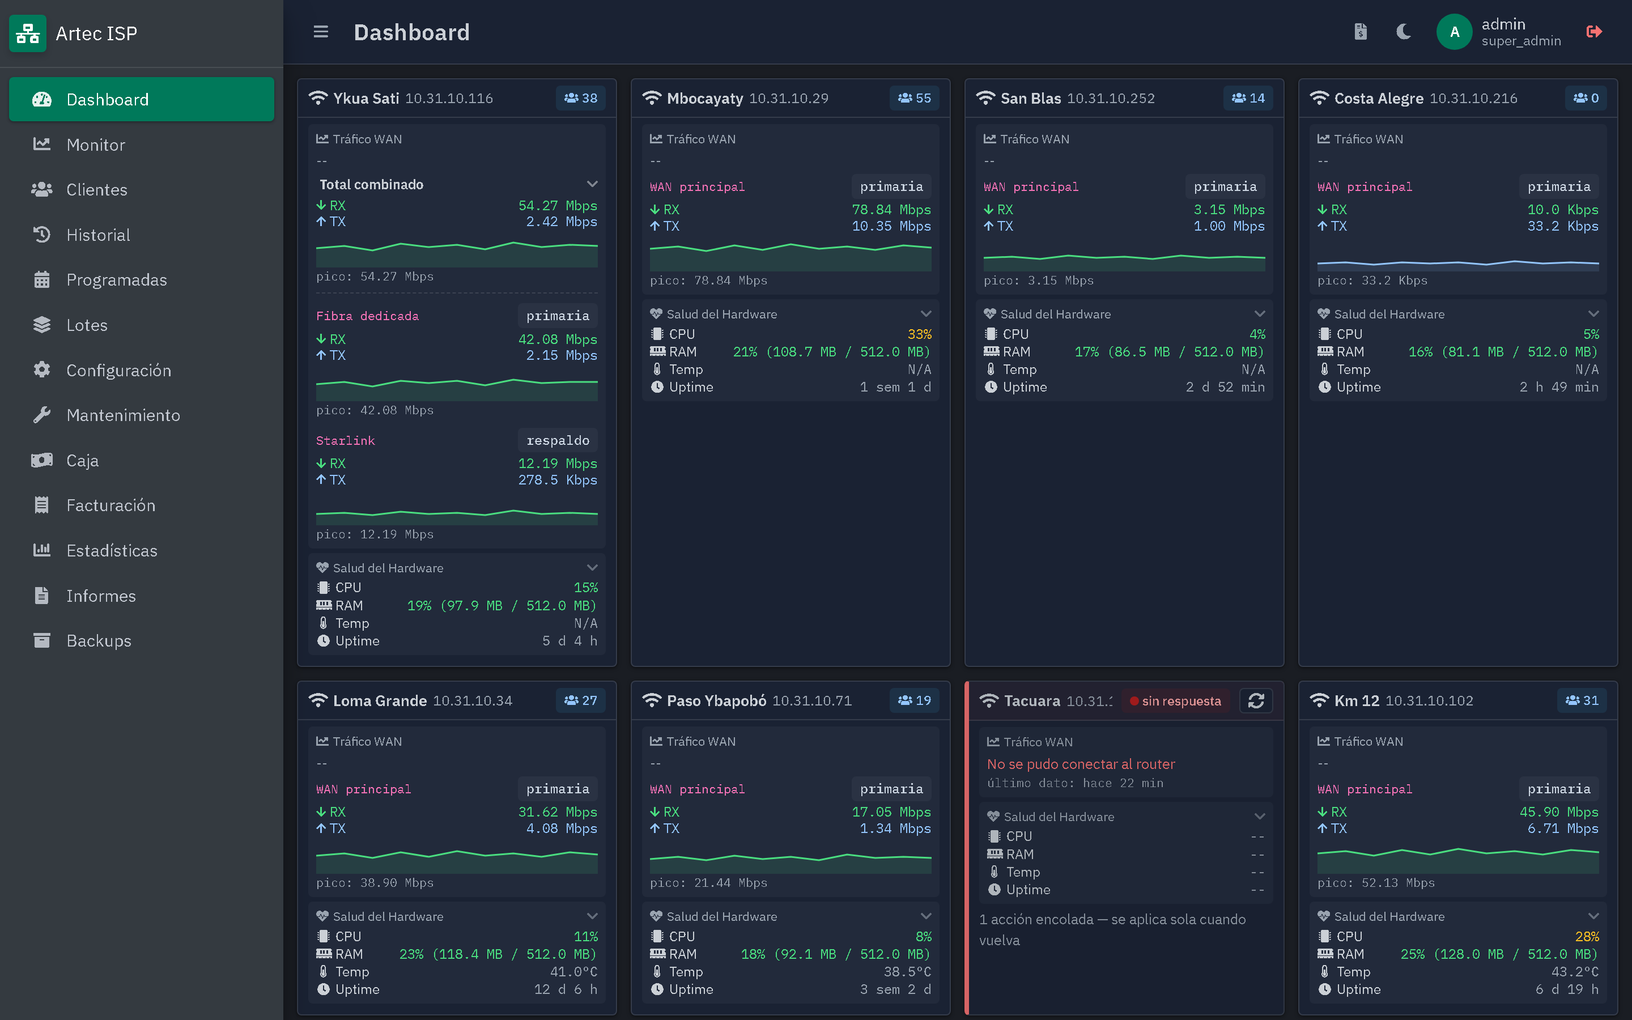The height and width of the screenshot is (1020, 1632).
Task: Click the 'sin respuesta' status badge
Action: [1175, 701]
